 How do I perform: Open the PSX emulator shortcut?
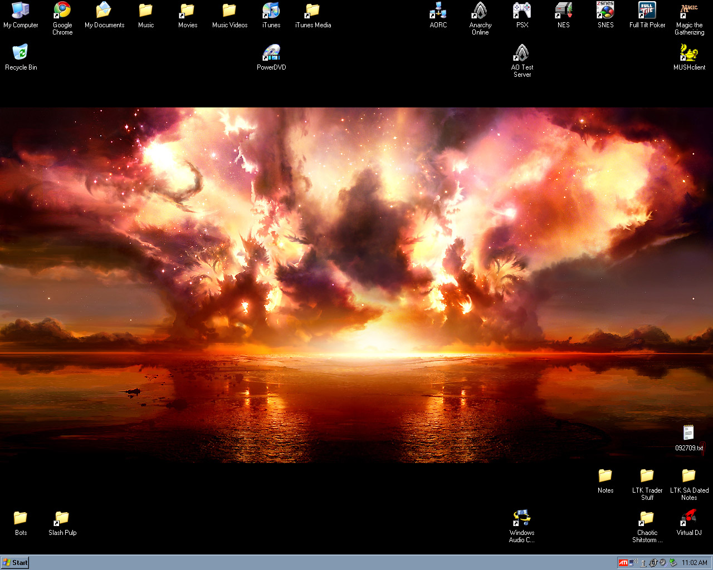pos(522,11)
